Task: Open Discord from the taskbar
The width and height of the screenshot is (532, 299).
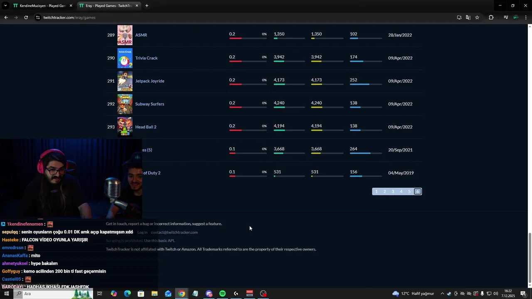Action: click(x=209, y=294)
